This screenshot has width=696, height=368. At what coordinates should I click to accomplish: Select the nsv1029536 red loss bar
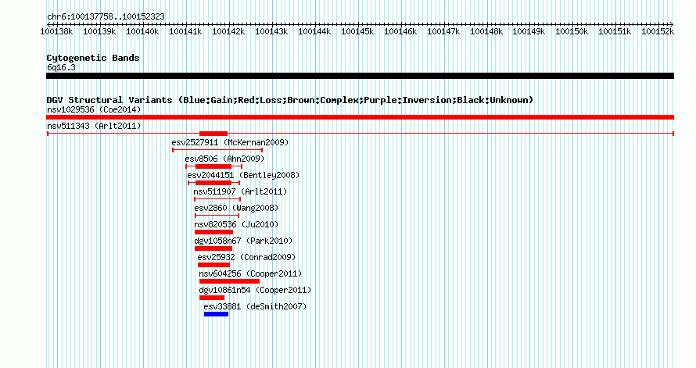(360, 117)
